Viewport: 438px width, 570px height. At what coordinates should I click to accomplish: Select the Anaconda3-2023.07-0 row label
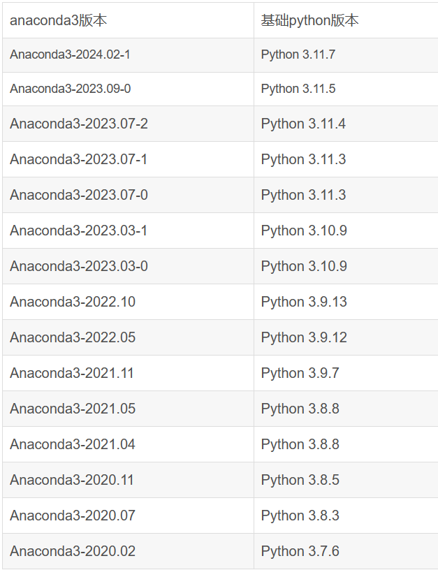point(79,195)
